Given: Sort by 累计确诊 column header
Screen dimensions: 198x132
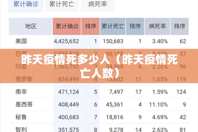Looking at the screenshot, I should tap(67, 26).
